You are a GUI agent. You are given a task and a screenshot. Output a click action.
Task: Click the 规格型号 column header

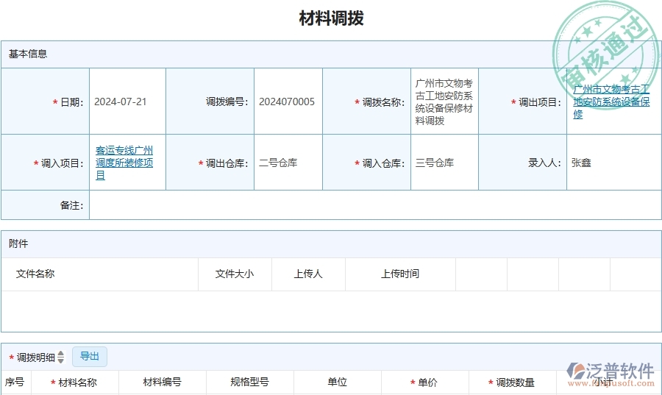[249, 382]
